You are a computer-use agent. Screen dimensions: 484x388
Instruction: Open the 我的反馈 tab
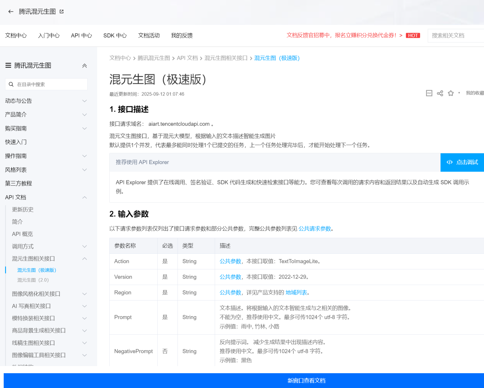coord(182,35)
